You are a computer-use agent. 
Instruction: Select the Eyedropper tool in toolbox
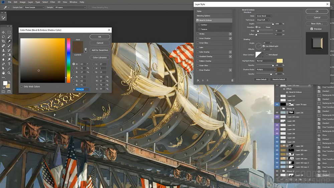[9, 41]
